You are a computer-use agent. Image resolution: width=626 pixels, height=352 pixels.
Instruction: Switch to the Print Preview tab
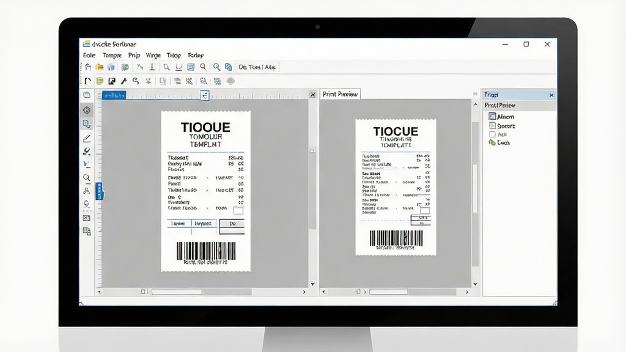click(340, 94)
